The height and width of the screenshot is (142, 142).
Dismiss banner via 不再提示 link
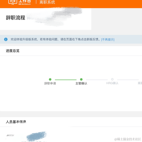coord(108,40)
